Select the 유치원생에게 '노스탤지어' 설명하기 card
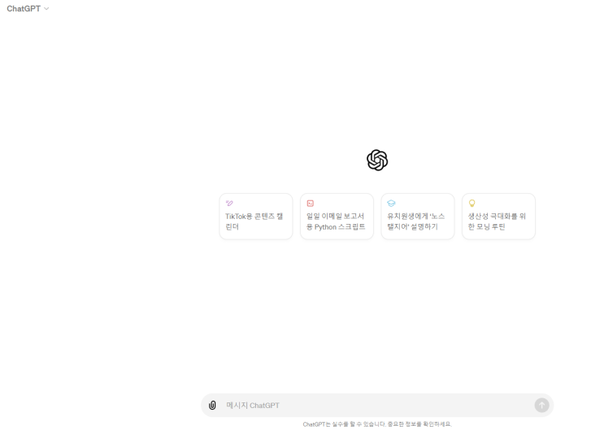This screenshot has height=430, width=604. [x=418, y=217]
